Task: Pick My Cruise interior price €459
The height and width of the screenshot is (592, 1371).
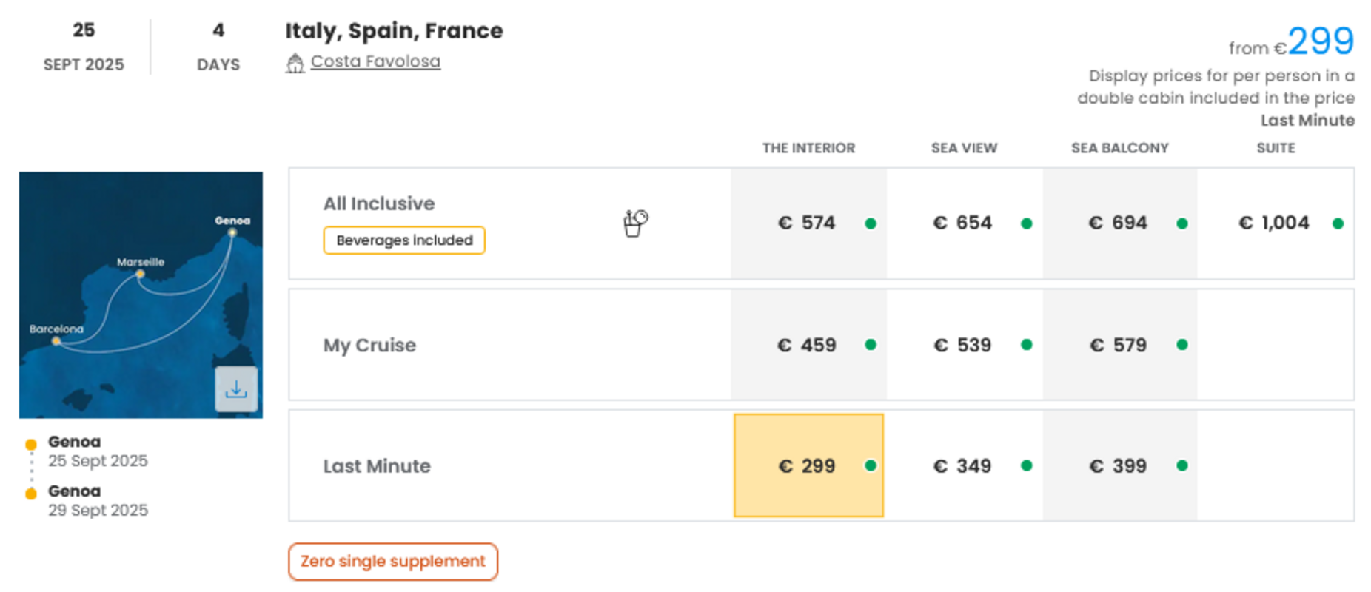Action: tap(808, 345)
